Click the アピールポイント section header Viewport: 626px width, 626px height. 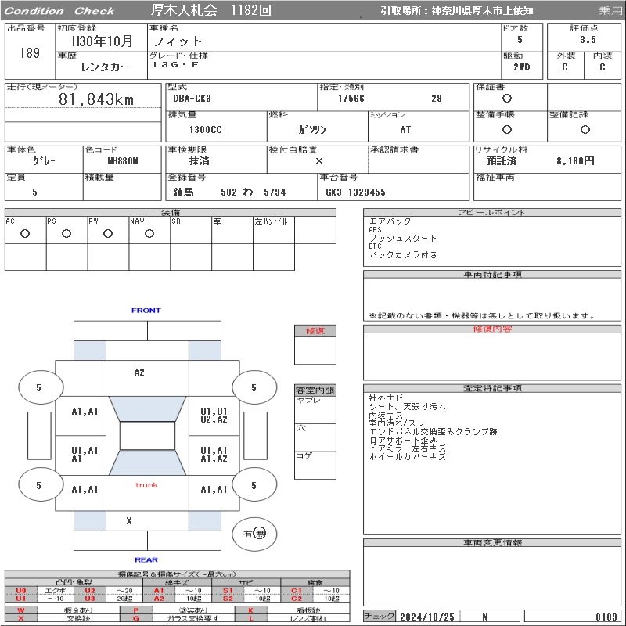tap(491, 213)
